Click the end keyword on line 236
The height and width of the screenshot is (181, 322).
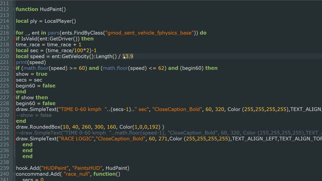coord(27,150)
